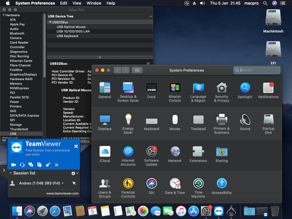The height and width of the screenshot is (219, 292).
Task: Open the Extensions preferences pane
Action: coord(198,154)
